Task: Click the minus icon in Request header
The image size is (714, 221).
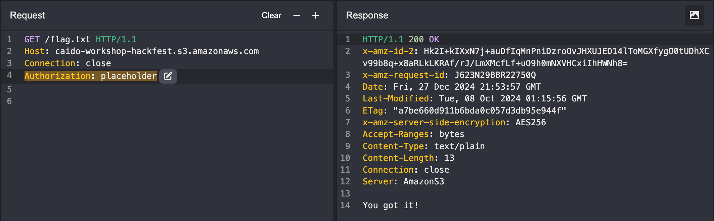Action: [x=297, y=15]
